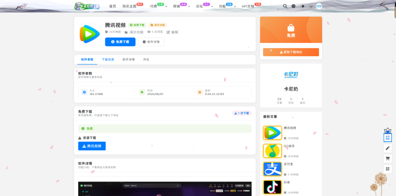Click the green 免费 status bar
The image size is (396, 196).
pos(165,129)
